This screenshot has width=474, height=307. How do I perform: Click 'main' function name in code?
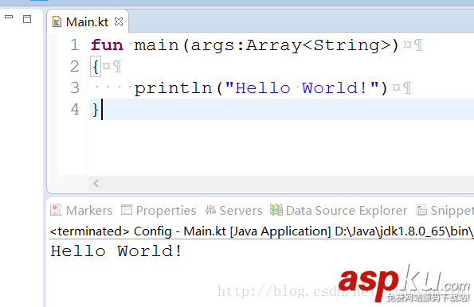(x=156, y=45)
